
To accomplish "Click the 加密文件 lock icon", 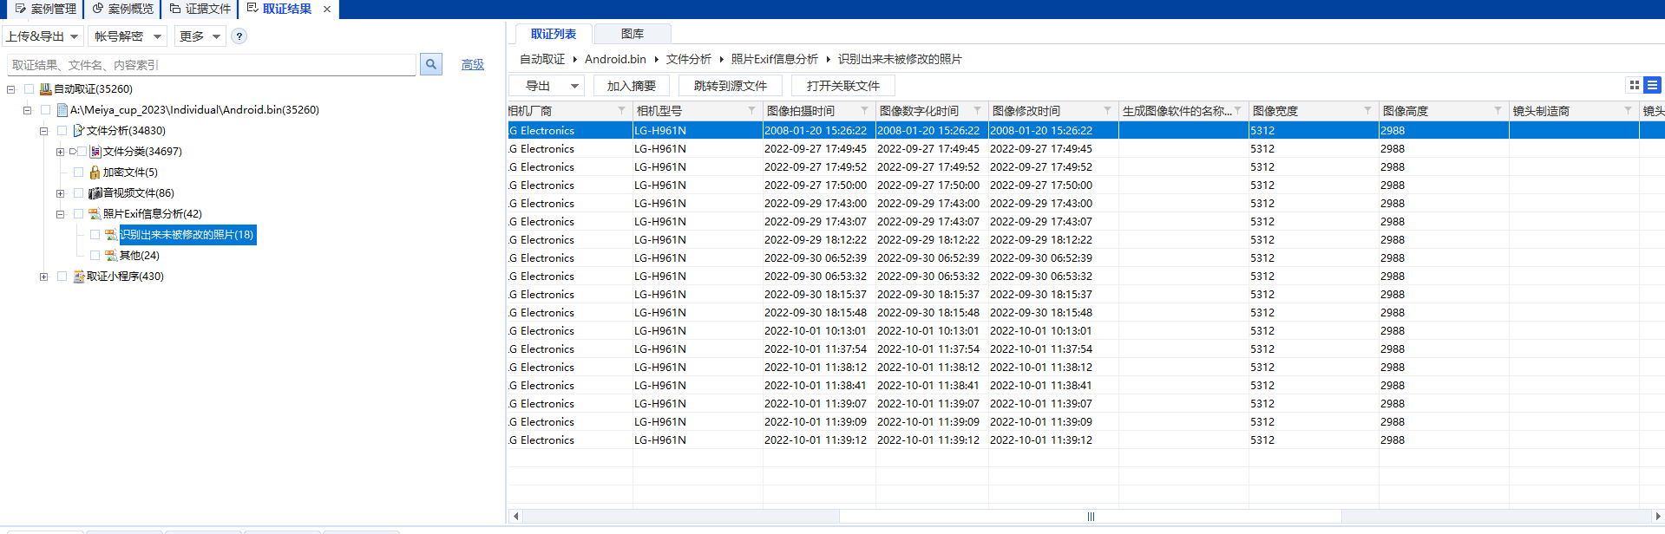I will [x=95, y=173].
